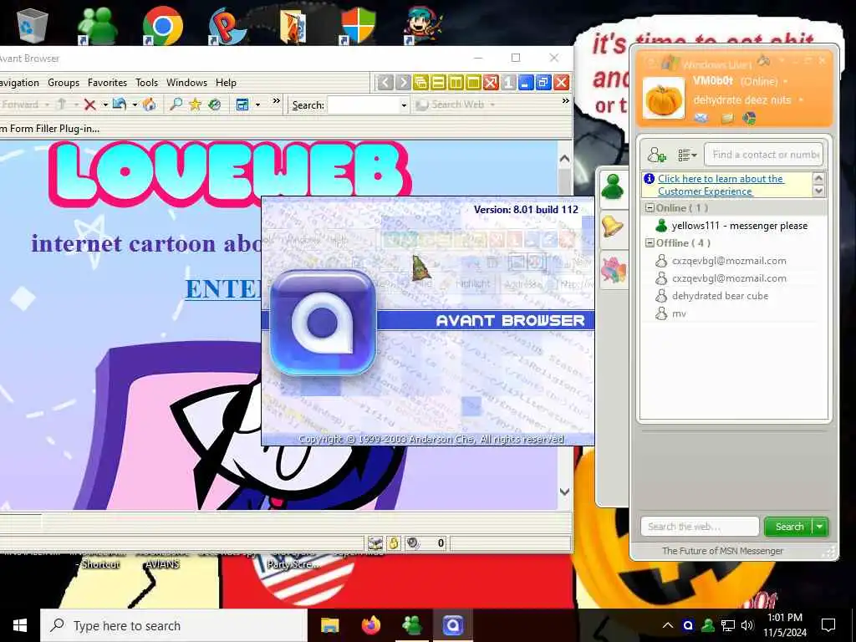Click the 'Search the web...' field in Messenger
Viewport: 856px width, 642px height.
[700, 527]
